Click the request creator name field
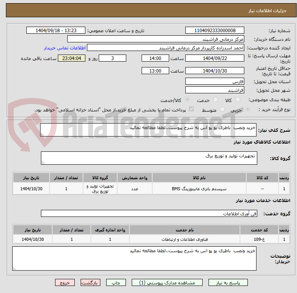This screenshot has height=293, width=297. point(166,48)
